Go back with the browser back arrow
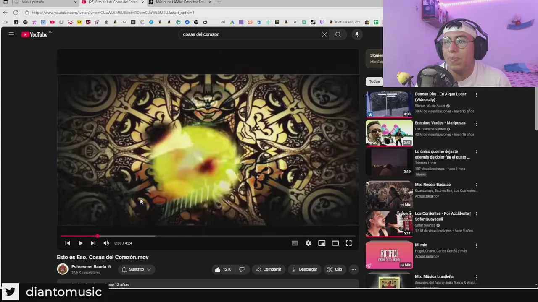The height and width of the screenshot is (302, 538). [x=5, y=13]
